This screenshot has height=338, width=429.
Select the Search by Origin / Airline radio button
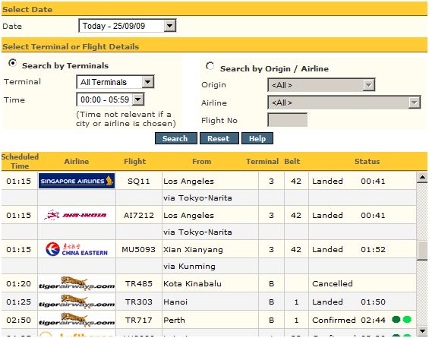click(210, 66)
